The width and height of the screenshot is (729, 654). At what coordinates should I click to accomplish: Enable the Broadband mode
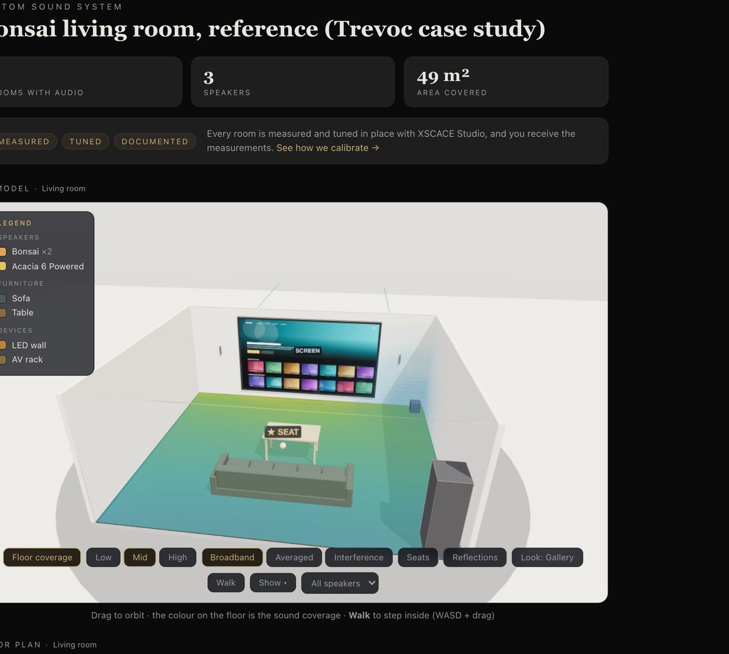[232, 557]
